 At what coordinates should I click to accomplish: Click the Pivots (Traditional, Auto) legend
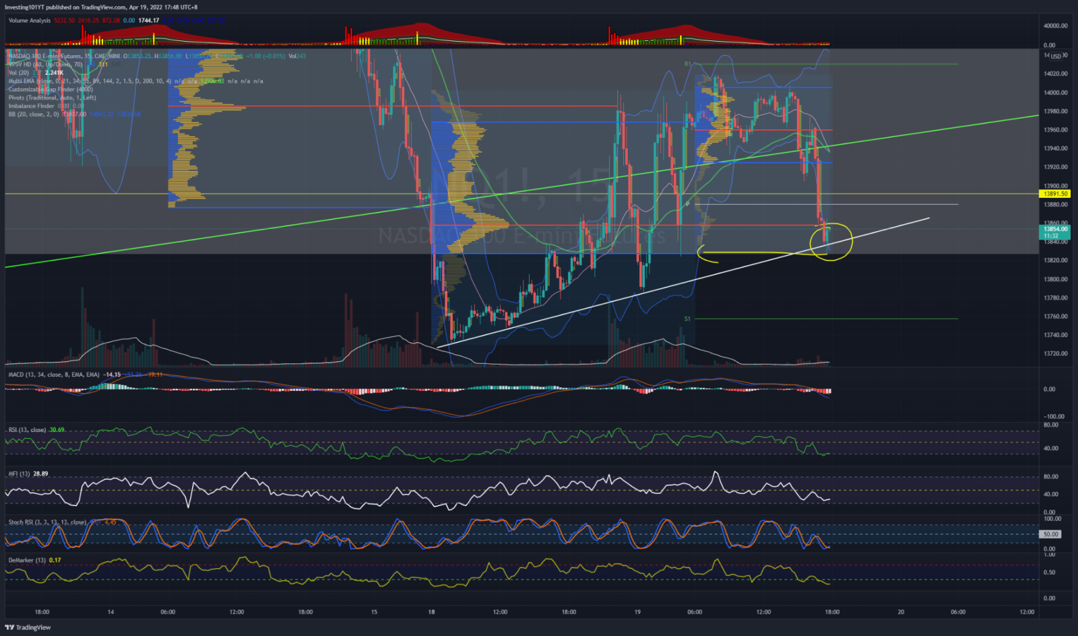(52, 98)
